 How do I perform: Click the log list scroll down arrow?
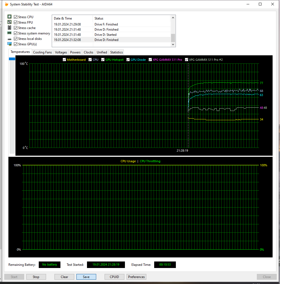pos(173,44)
